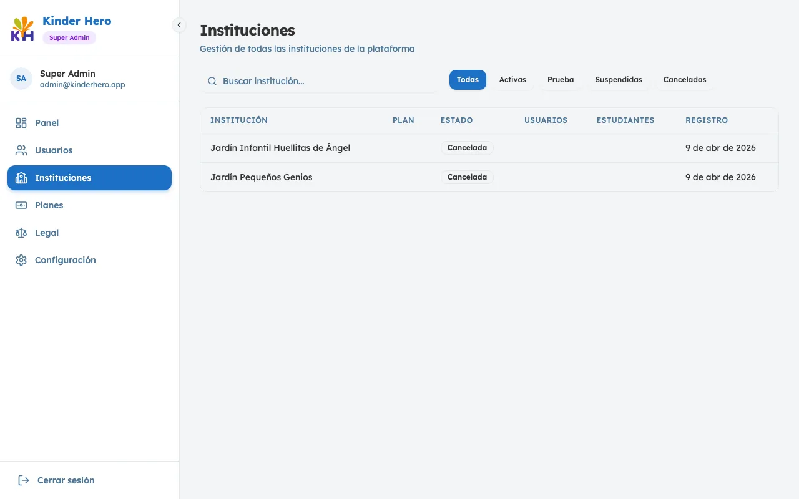Screen dimensions: 799x499
Task: Click the Kinder Hero logo icon
Action: pos(22,29)
